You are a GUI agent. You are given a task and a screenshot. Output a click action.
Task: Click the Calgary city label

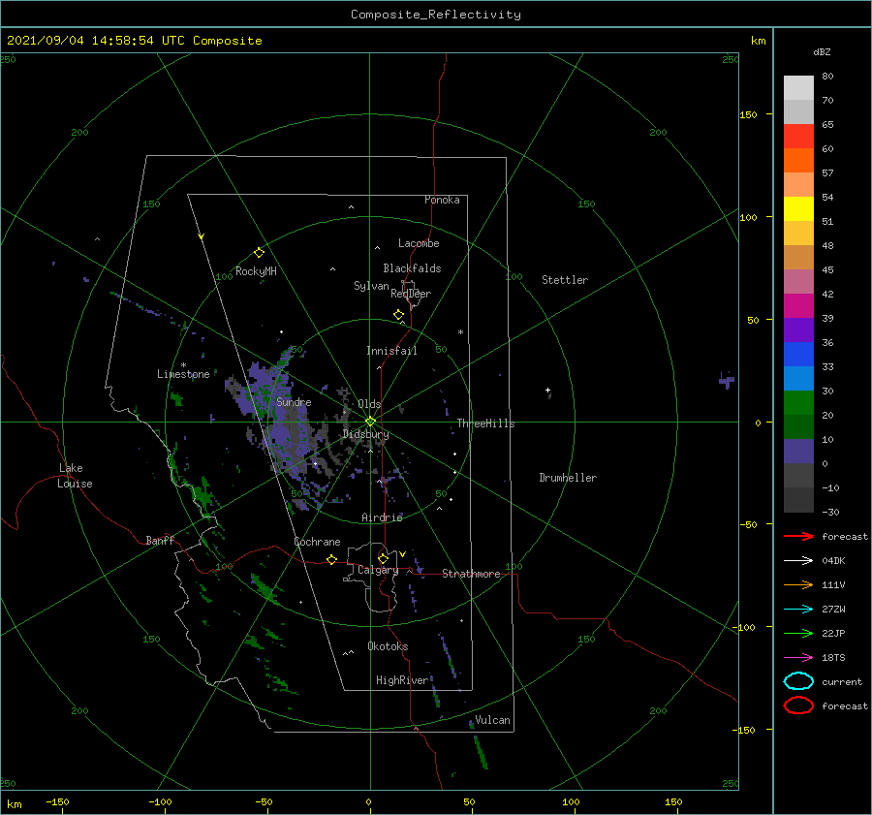[378, 570]
